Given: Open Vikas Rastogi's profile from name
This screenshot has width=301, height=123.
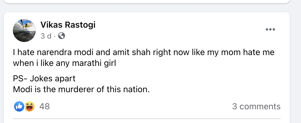Looking at the screenshot, I should tap(68, 25).
